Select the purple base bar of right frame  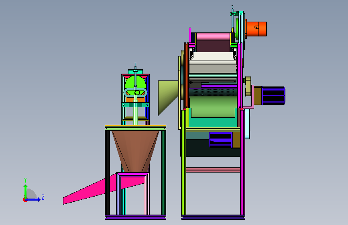point(213,217)
